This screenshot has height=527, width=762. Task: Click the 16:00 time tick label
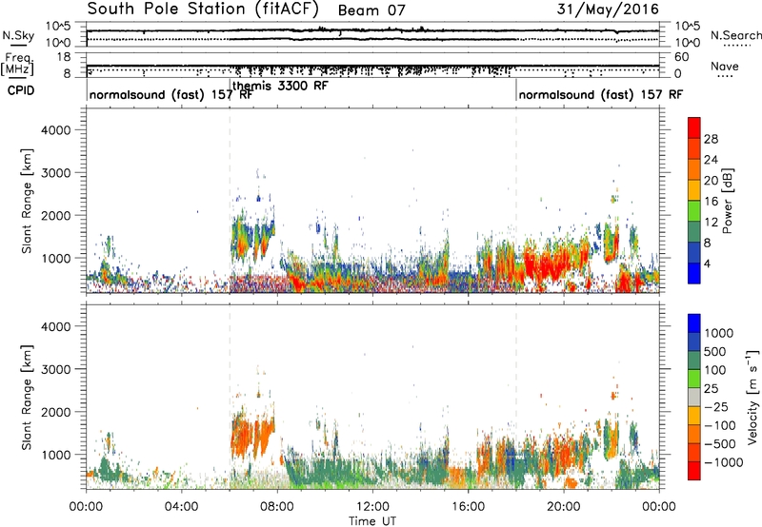[x=468, y=507]
